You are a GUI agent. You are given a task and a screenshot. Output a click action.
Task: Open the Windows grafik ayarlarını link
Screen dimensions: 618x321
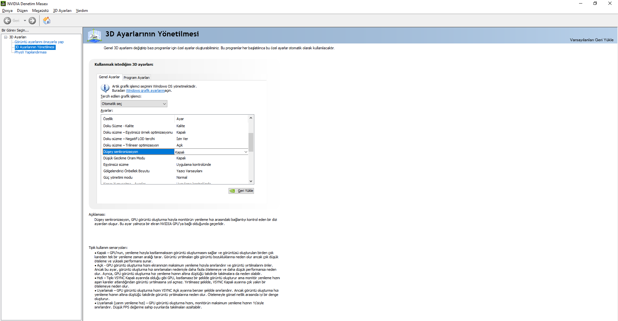pos(145,91)
